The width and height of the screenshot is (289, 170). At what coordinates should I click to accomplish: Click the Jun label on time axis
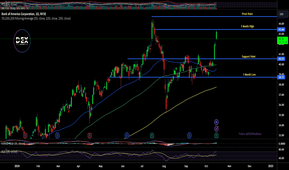[122, 166]
